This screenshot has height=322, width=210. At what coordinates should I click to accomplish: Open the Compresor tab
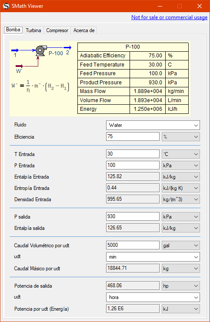(57, 30)
